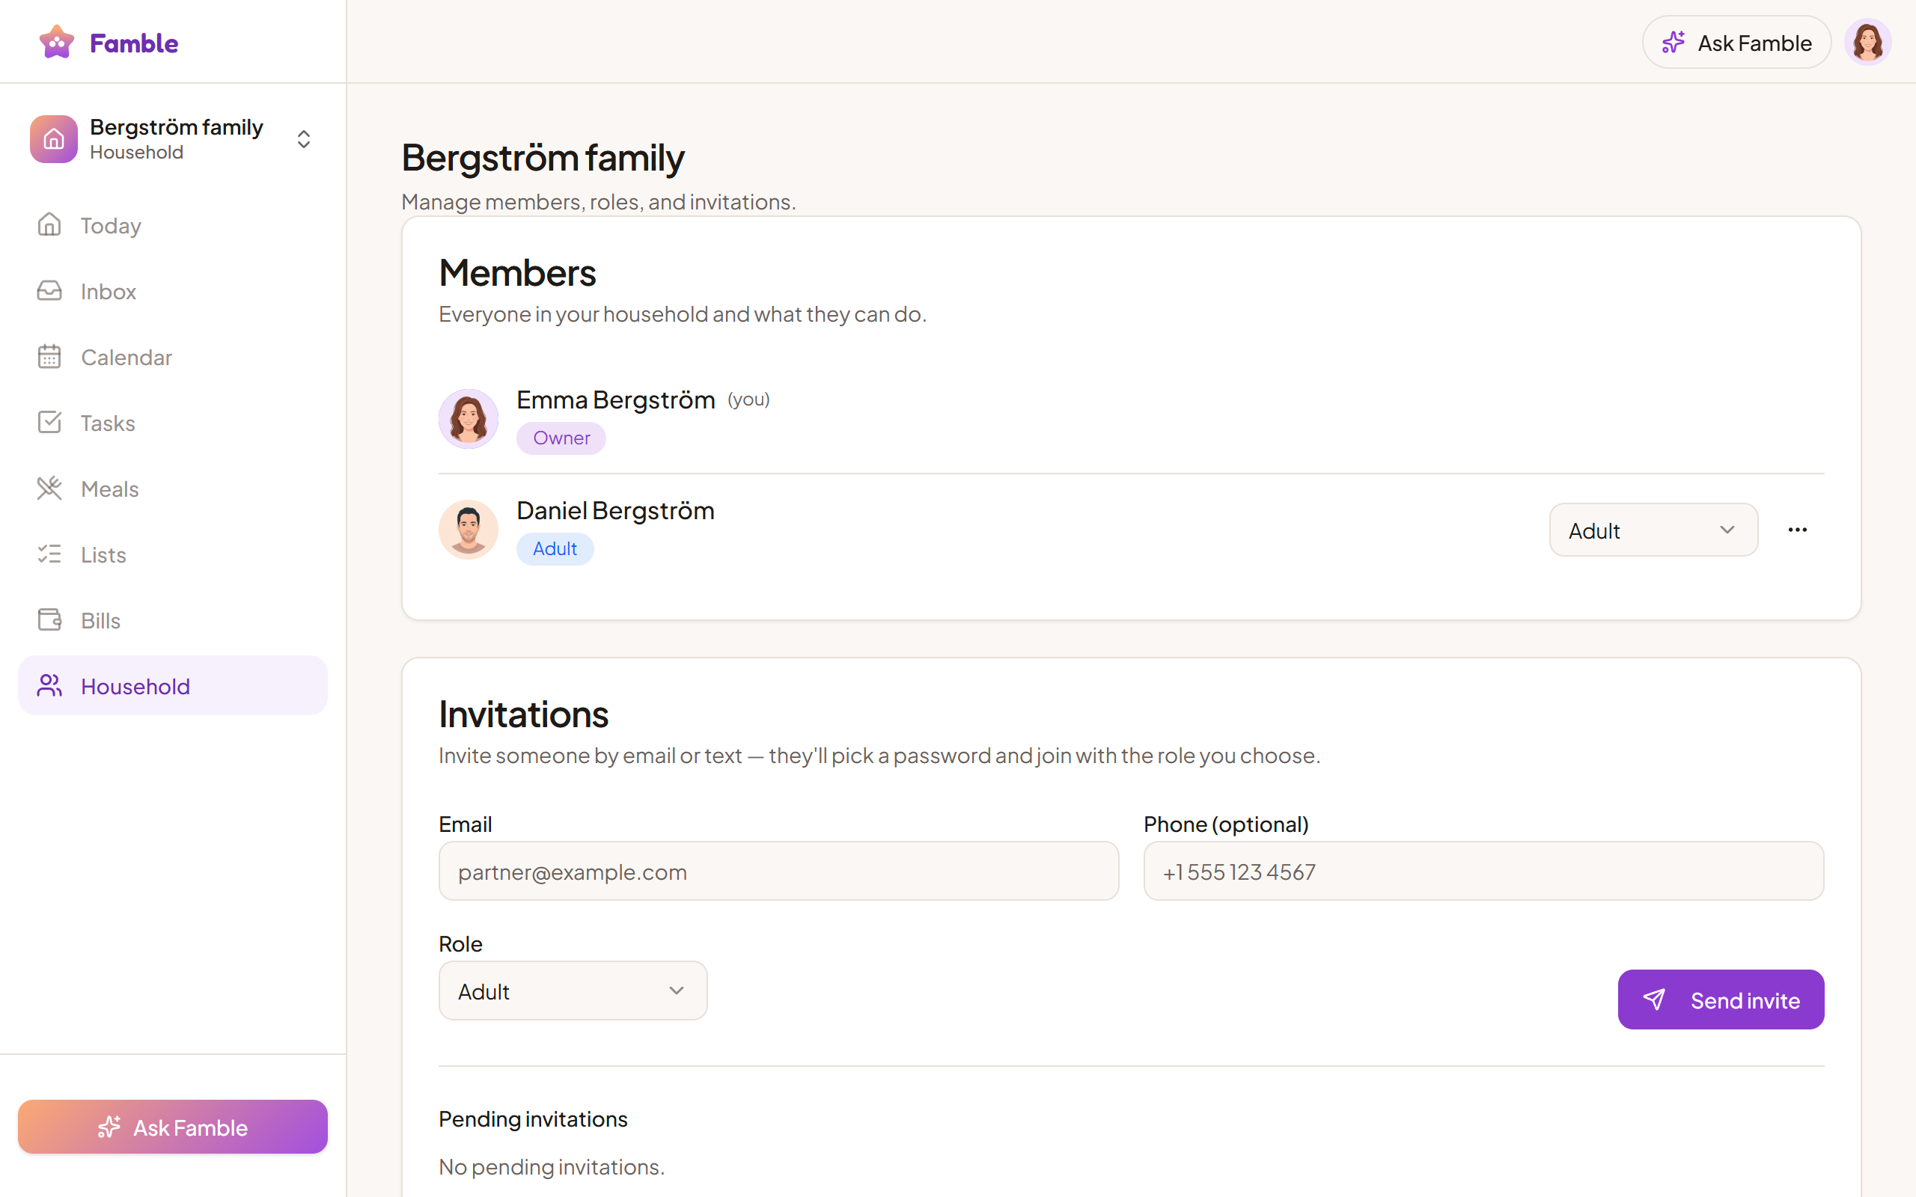This screenshot has width=1916, height=1197.
Task: Click the Meals utensils icon
Action: pos(49,488)
